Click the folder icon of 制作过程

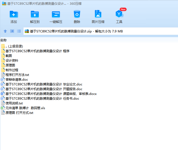click(3, 70)
